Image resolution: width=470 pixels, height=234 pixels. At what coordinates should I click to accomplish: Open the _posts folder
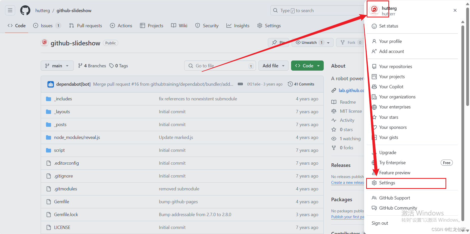(60, 125)
